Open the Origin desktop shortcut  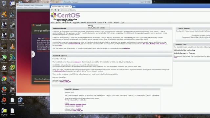coord(4,101)
